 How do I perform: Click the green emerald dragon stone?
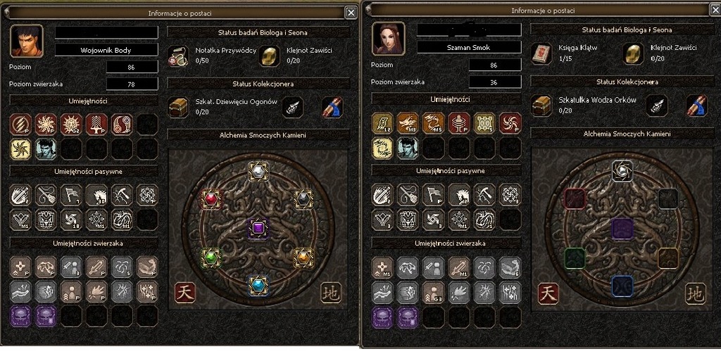211,257
